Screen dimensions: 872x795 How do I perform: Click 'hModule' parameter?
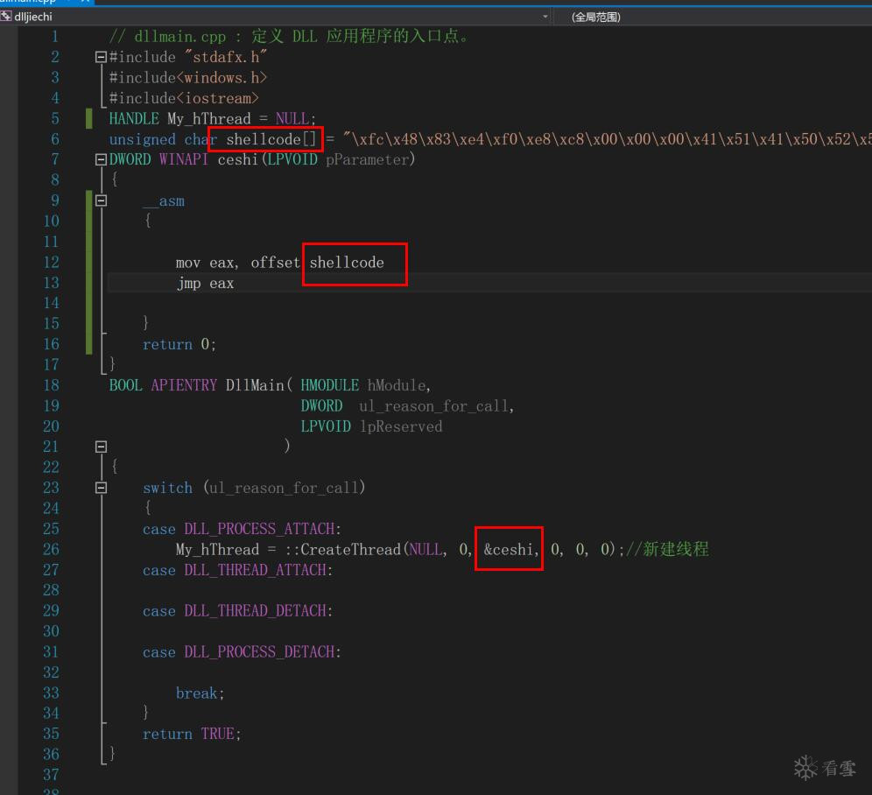397,385
